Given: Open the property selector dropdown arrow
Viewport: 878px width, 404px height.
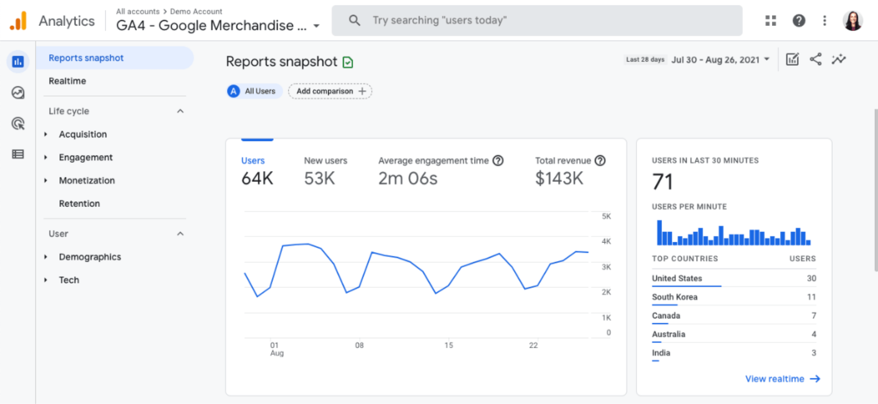Looking at the screenshot, I should point(316,26).
